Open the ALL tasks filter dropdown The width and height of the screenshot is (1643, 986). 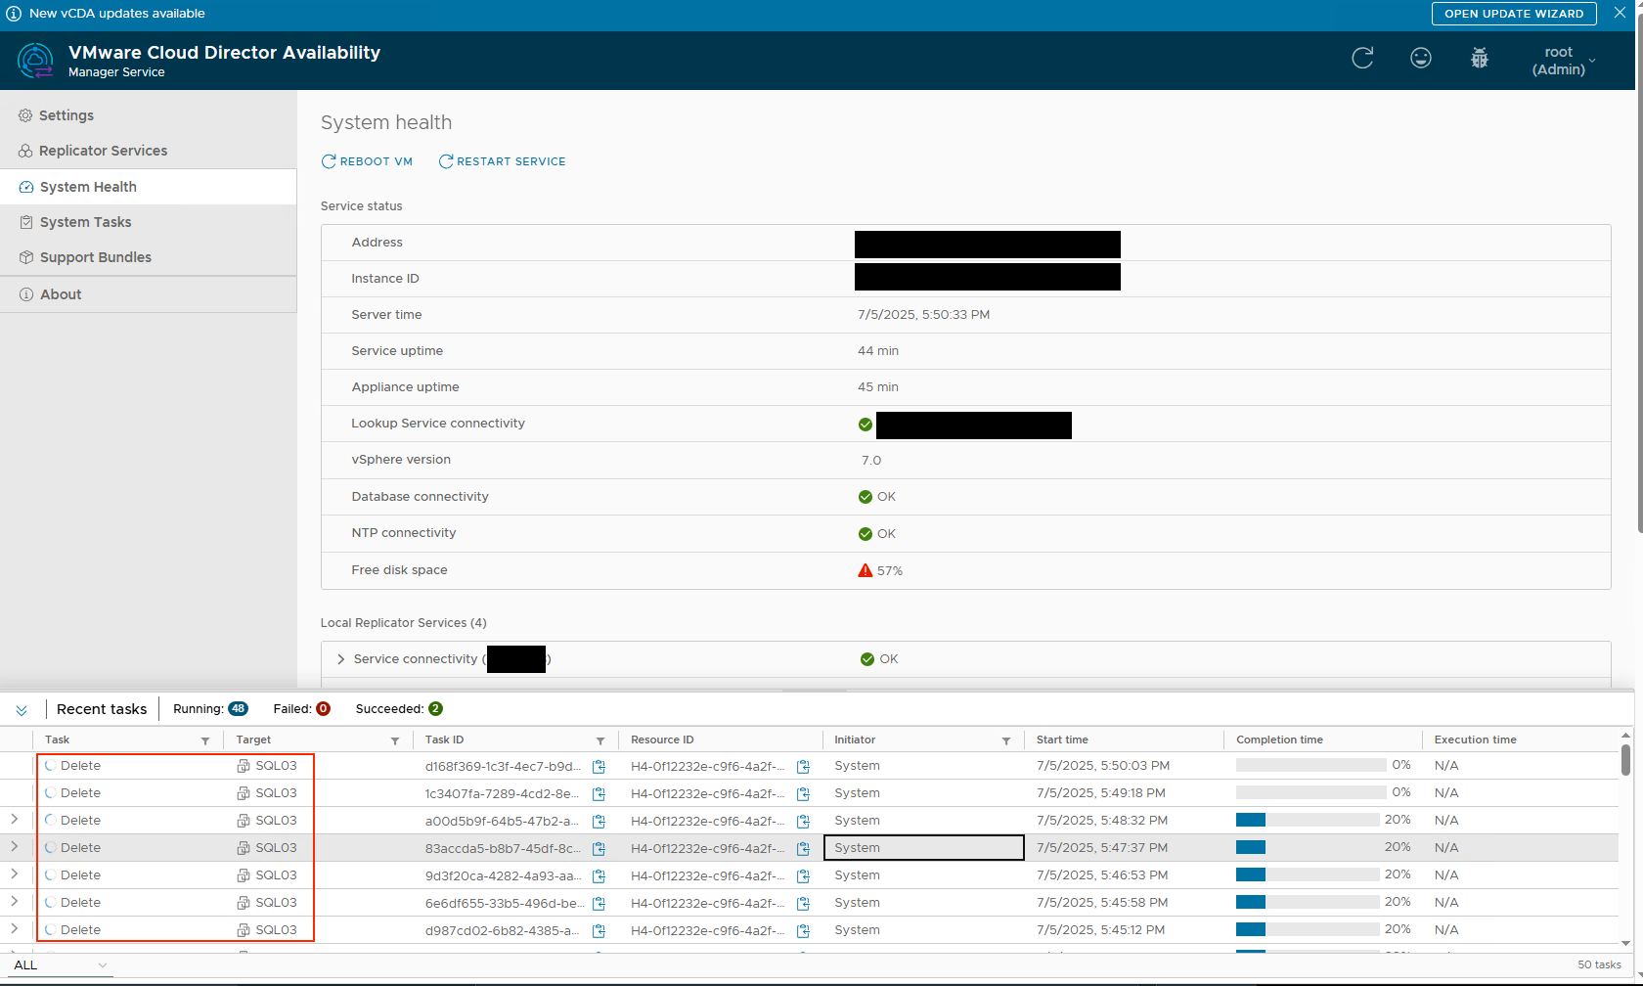[x=60, y=965]
